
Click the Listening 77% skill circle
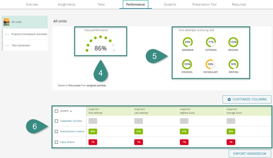[211, 42]
